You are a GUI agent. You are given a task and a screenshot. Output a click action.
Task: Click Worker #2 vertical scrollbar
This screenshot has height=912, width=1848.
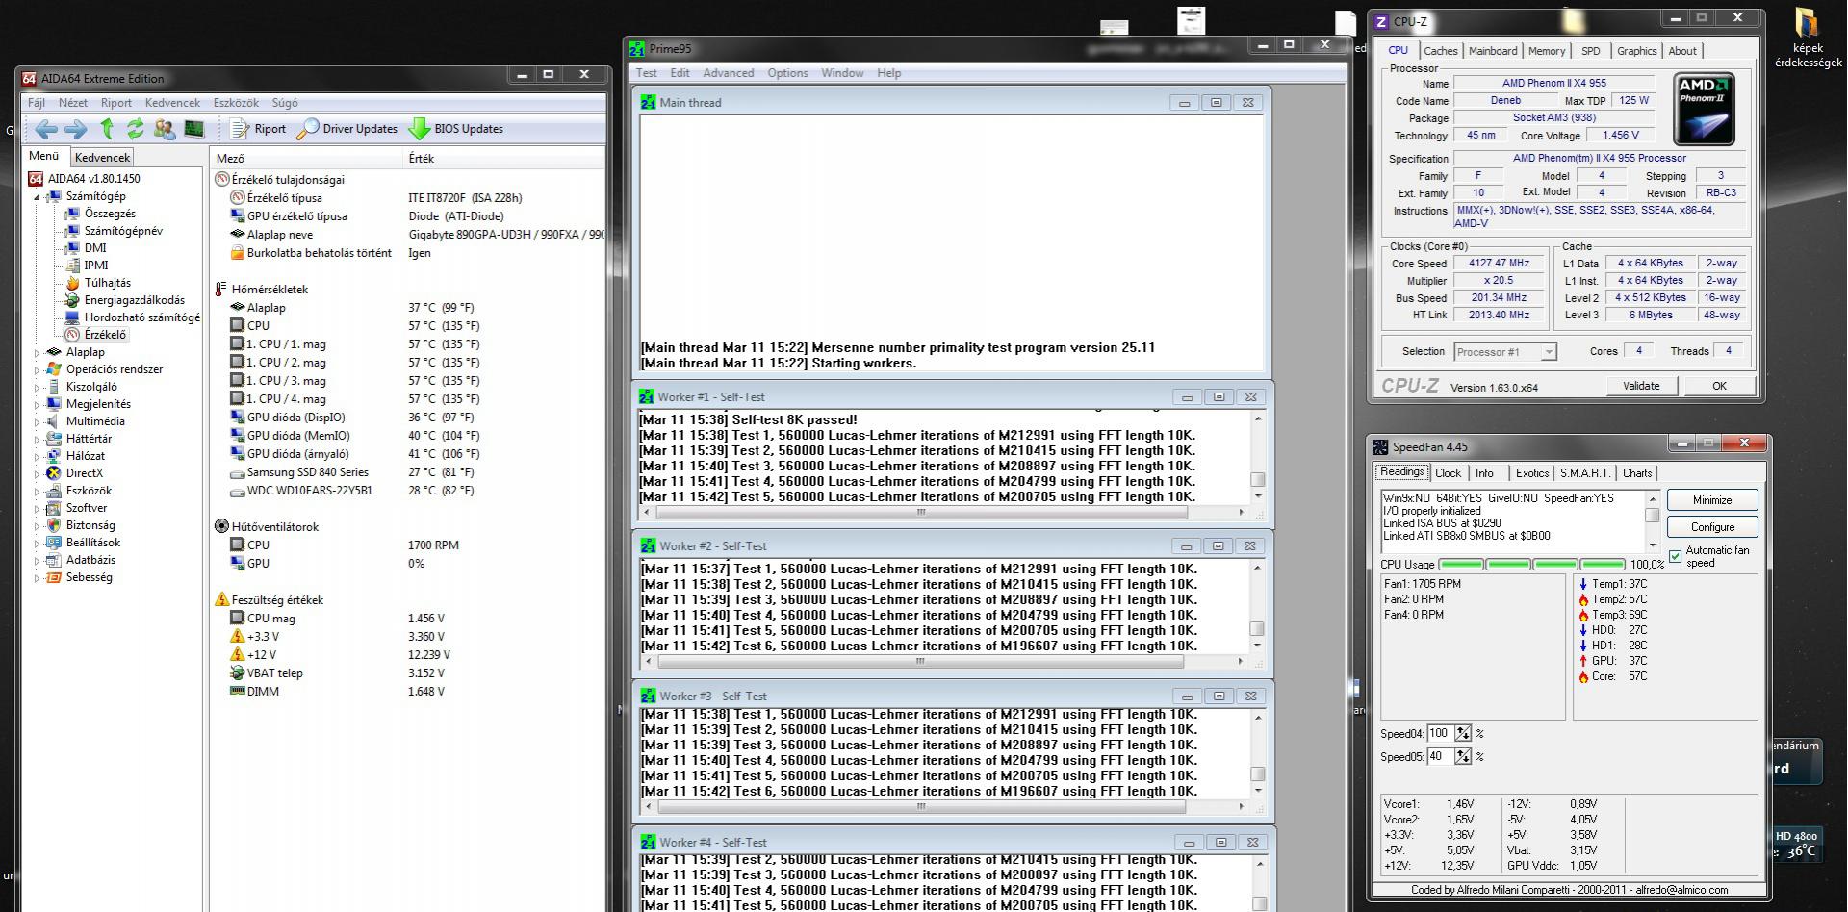tap(1257, 606)
